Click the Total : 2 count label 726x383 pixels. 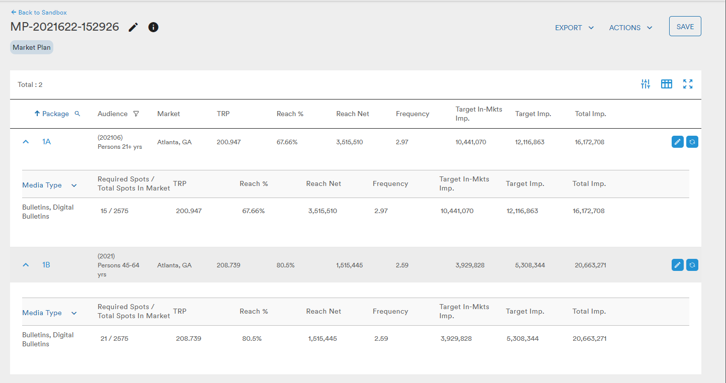[x=30, y=84]
